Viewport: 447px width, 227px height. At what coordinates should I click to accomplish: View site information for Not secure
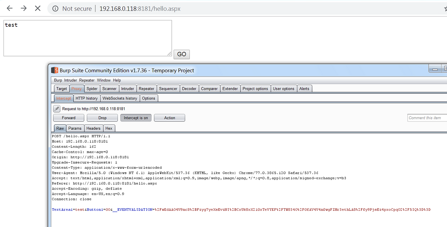tap(72, 9)
